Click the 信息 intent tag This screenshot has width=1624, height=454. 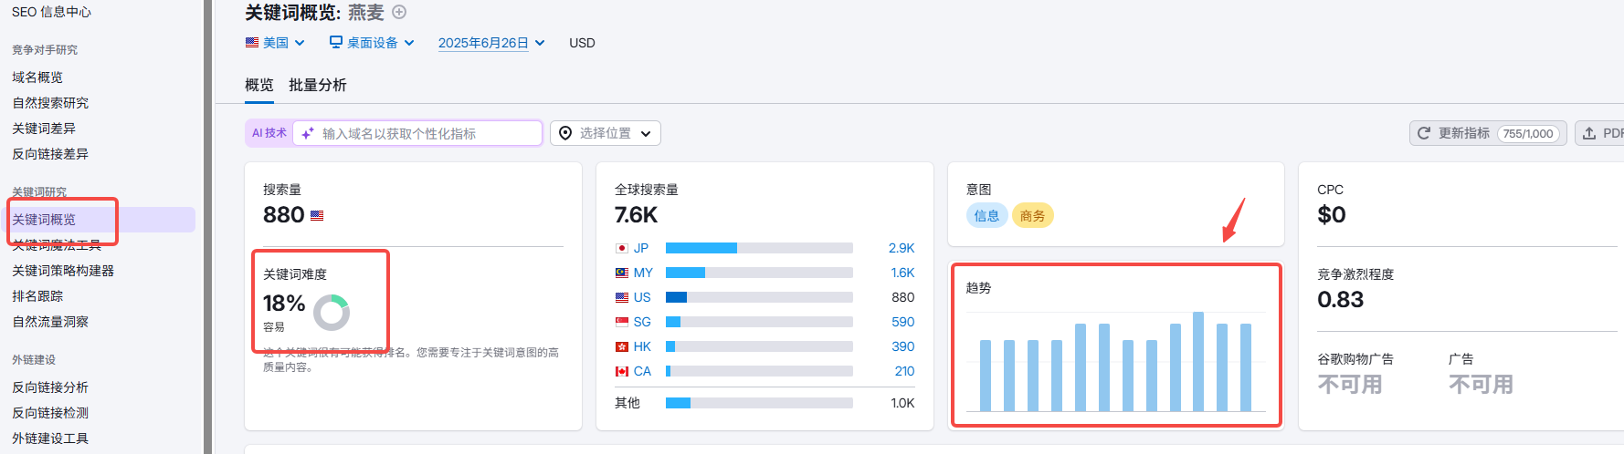[x=986, y=216]
